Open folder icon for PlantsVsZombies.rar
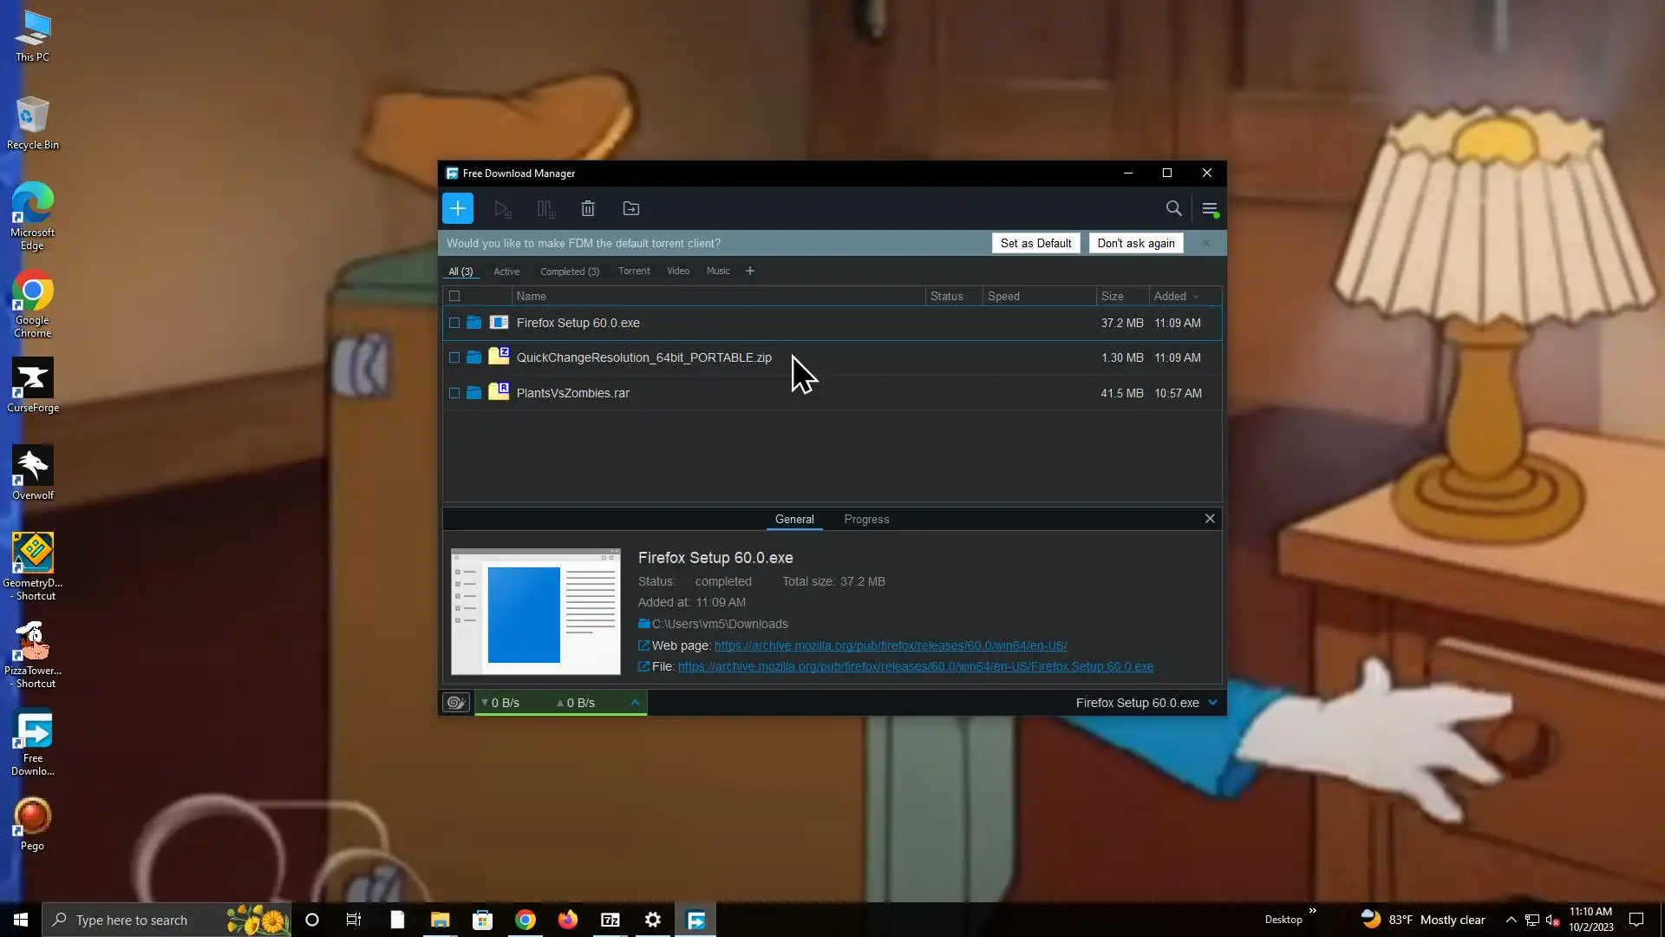This screenshot has width=1665, height=937. [473, 393]
